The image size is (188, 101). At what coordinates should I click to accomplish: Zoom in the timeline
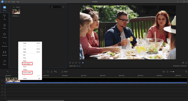click(x=186, y=72)
